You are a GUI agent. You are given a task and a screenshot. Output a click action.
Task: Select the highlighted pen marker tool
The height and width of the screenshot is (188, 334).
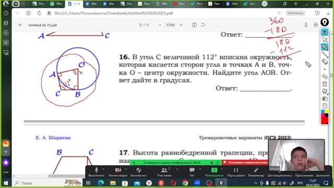(325, 47)
